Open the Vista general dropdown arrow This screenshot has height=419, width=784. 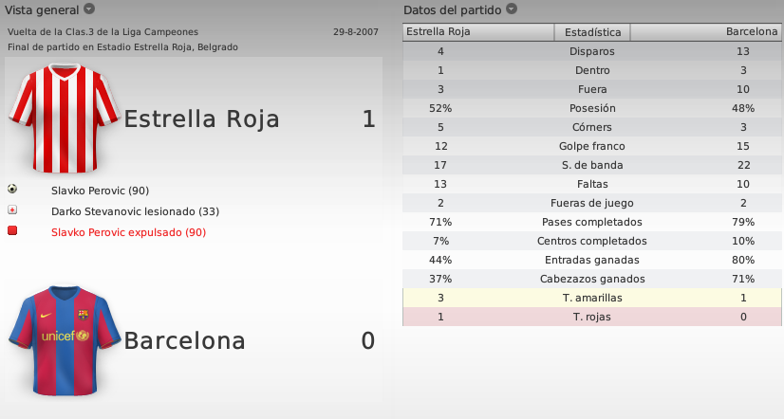[x=89, y=9]
